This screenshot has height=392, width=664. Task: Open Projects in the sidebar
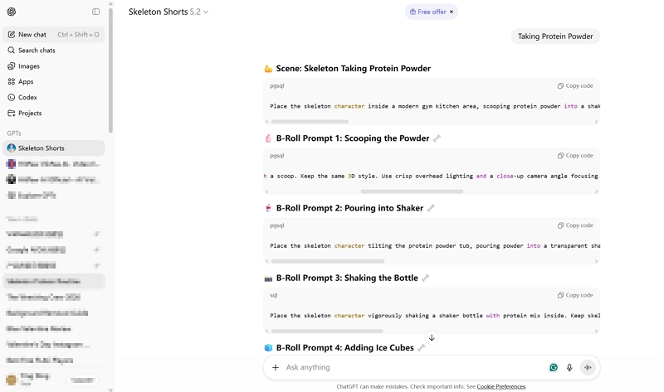point(30,114)
